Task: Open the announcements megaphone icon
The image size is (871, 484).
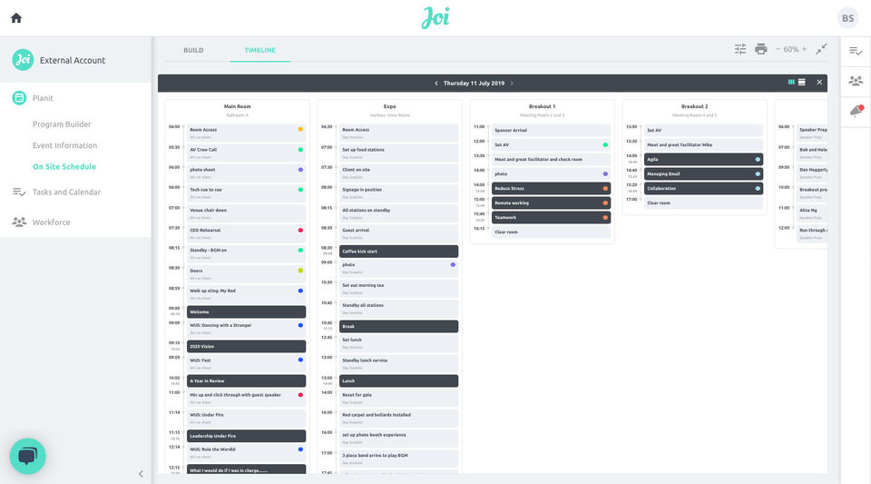Action: pyautogui.click(x=856, y=110)
